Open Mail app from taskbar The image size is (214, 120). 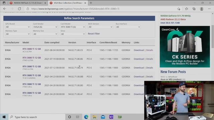(x=103, y=117)
